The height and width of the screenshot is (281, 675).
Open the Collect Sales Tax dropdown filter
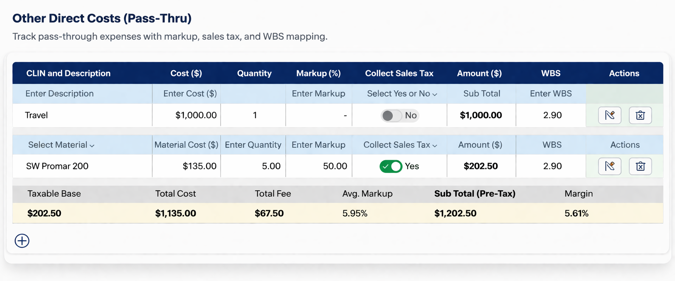tap(400, 145)
